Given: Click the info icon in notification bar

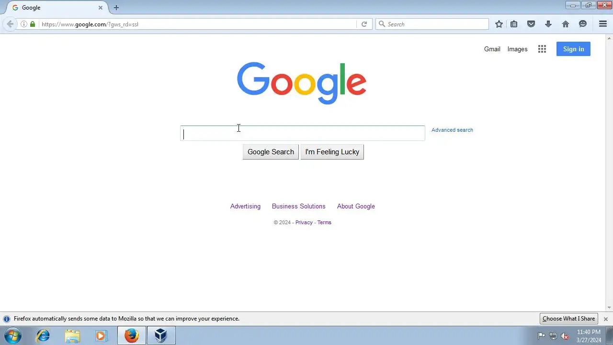Looking at the screenshot, I should (x=7, y=319).
